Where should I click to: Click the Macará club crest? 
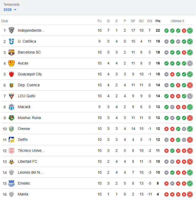[11, 107]
